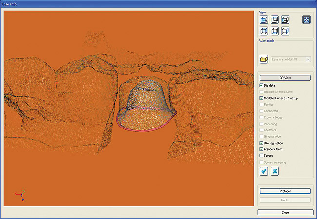Screen dimensions: 317x219
Task: Open the Protocol button
Action: [x=285, y=191]
